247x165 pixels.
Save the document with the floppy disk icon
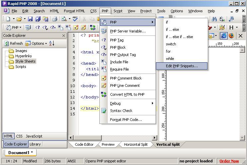coord(30,19)
